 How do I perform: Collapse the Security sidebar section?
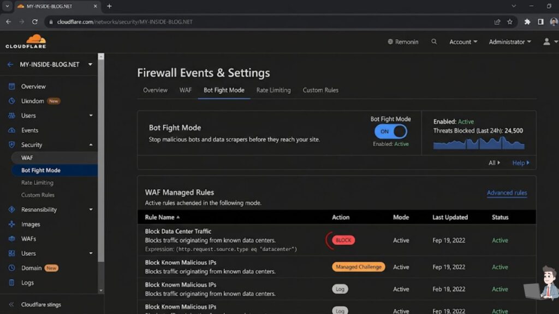click(91, 144)
